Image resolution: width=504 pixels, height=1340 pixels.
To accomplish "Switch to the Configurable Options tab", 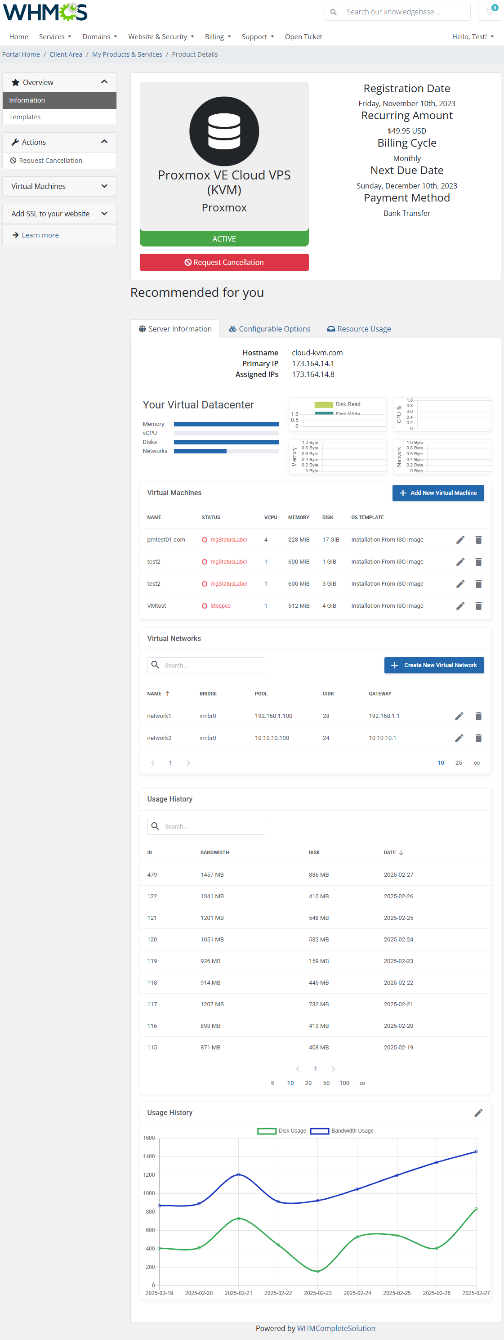I will 269,329.
